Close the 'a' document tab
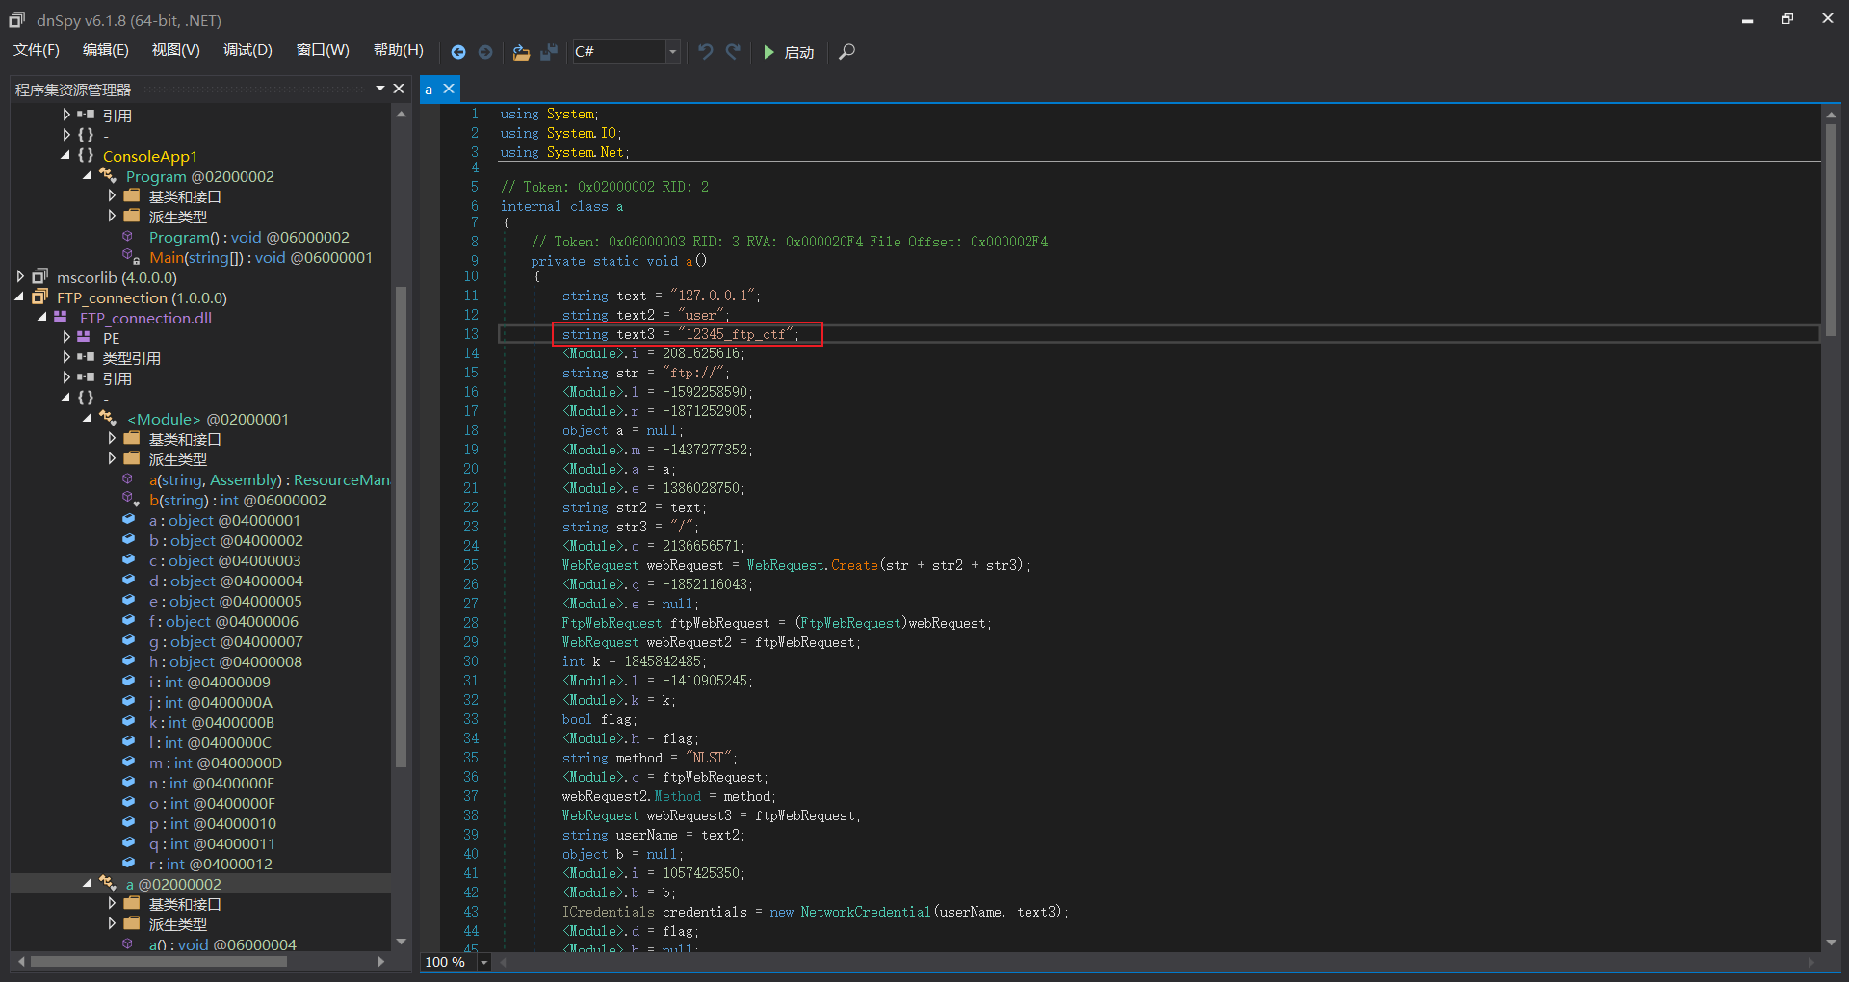 tap(449, 89)
